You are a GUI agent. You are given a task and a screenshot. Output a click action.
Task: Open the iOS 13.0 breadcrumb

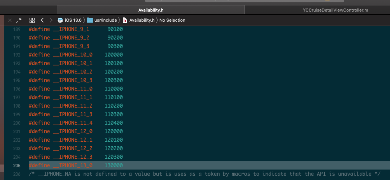pos(73,20)
